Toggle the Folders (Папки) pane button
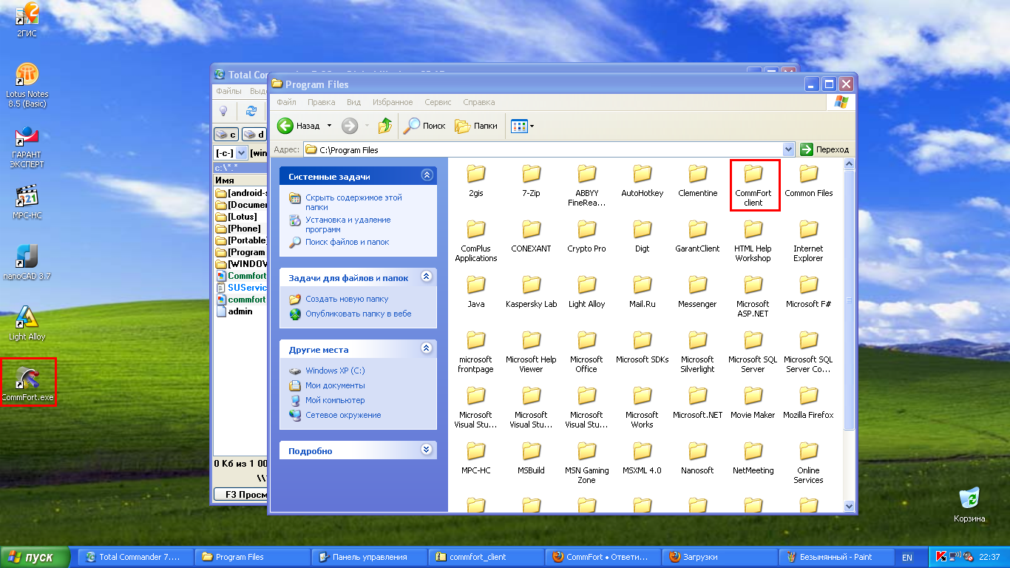This screenshot has height=568, width=1010. click(x=476, y=126)
